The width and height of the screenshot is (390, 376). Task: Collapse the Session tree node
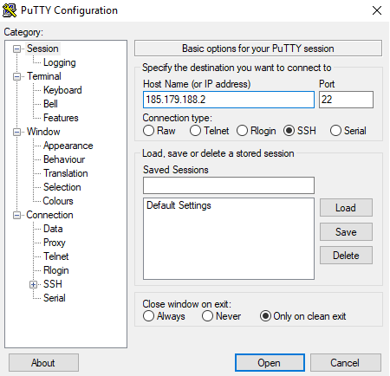coord(16,49)
